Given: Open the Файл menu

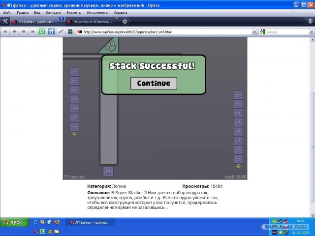Looking at the screenshot, I should coord(7,12).
